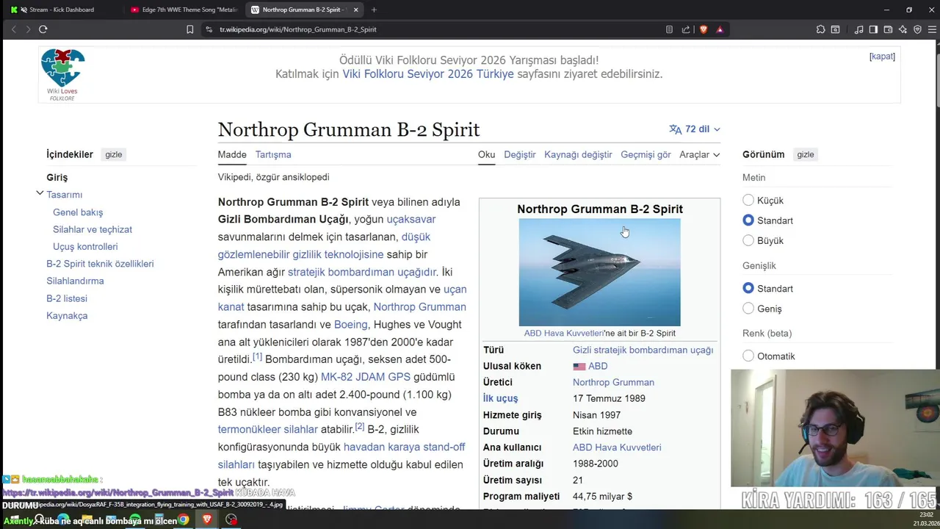The height and width of the screenshot is (529, 940).
Task: Click the tab search icon in the toolbar
Action: tap(835, 29)
